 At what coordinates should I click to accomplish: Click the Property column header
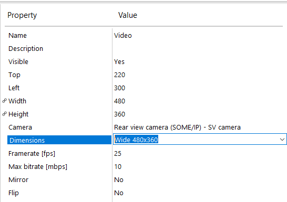(22, 15)
